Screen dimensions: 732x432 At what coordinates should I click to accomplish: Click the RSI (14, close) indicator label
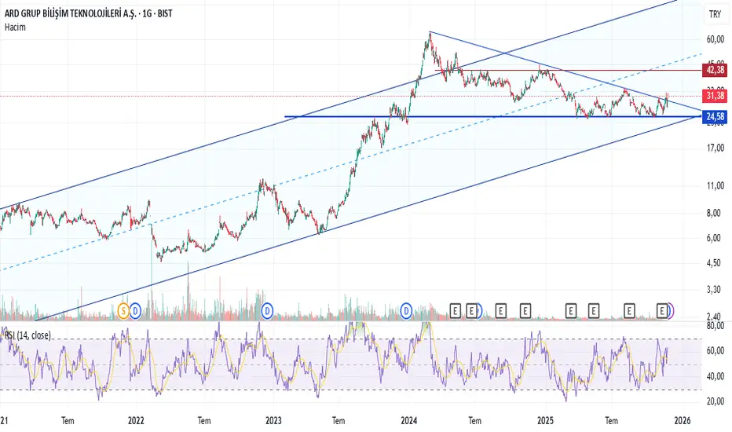pos(28,335)
